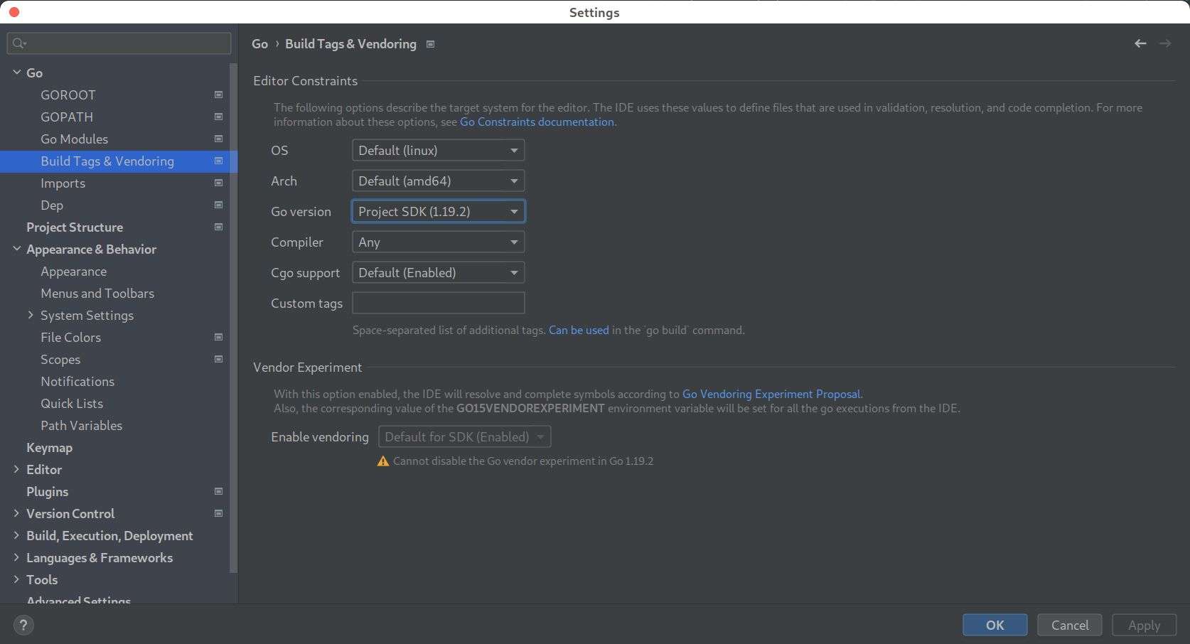Click the settings indicator icon next to Scopes

pos(218,359)
